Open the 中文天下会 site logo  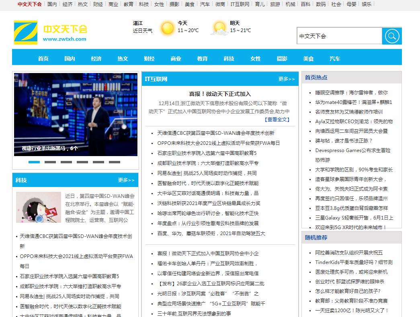[x=51, y=33]
